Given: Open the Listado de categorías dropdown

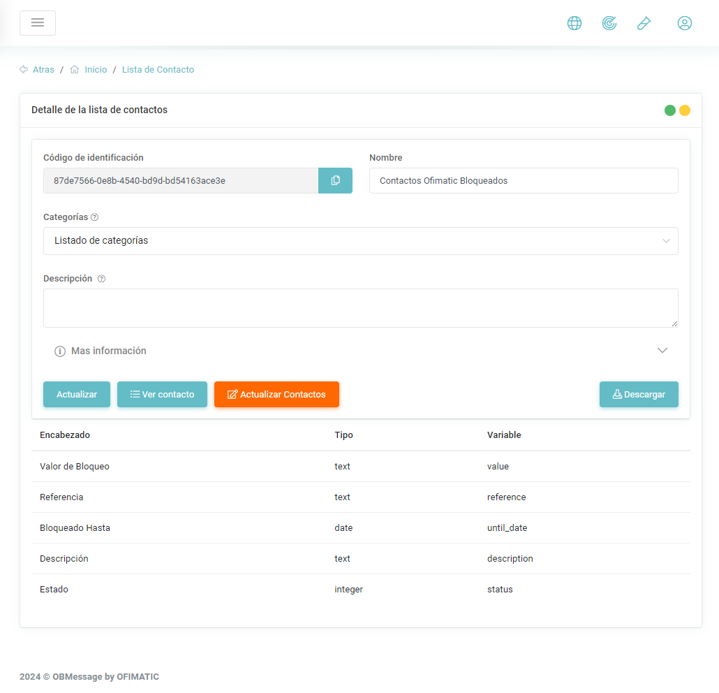Looking at the screenshot, I should [x=360, y=241].
